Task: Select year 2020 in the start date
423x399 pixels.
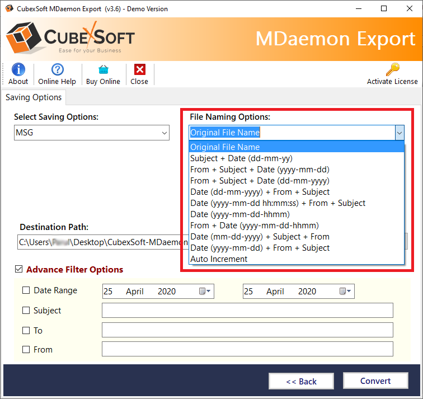Action: click(x=167, y=292)
